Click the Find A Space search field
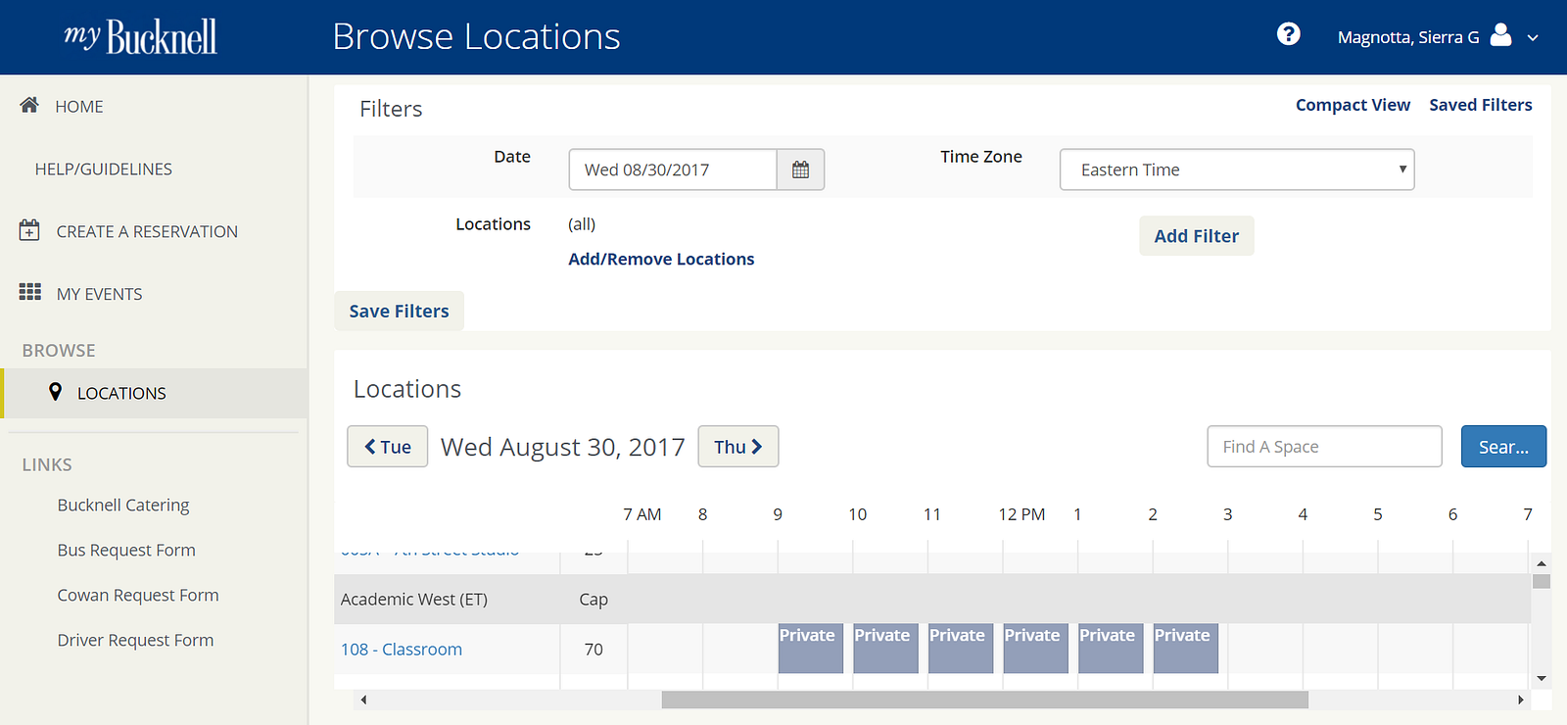Viewport: 1567px width, 725px height. point(1324,447)
